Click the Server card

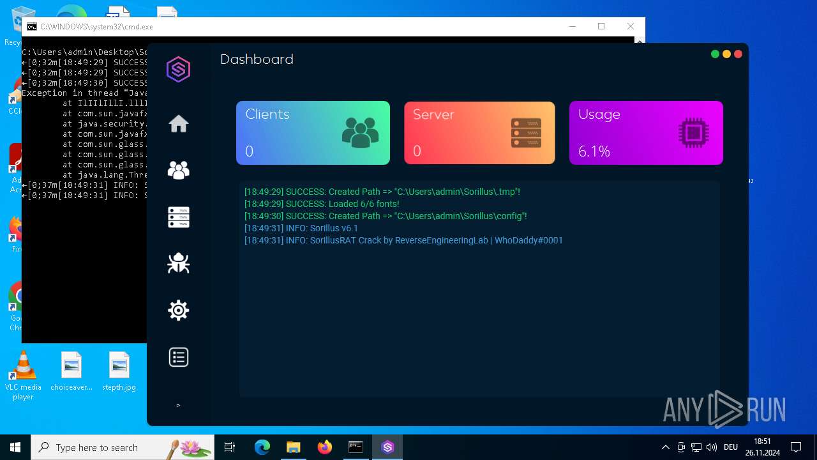pos(479,133)
